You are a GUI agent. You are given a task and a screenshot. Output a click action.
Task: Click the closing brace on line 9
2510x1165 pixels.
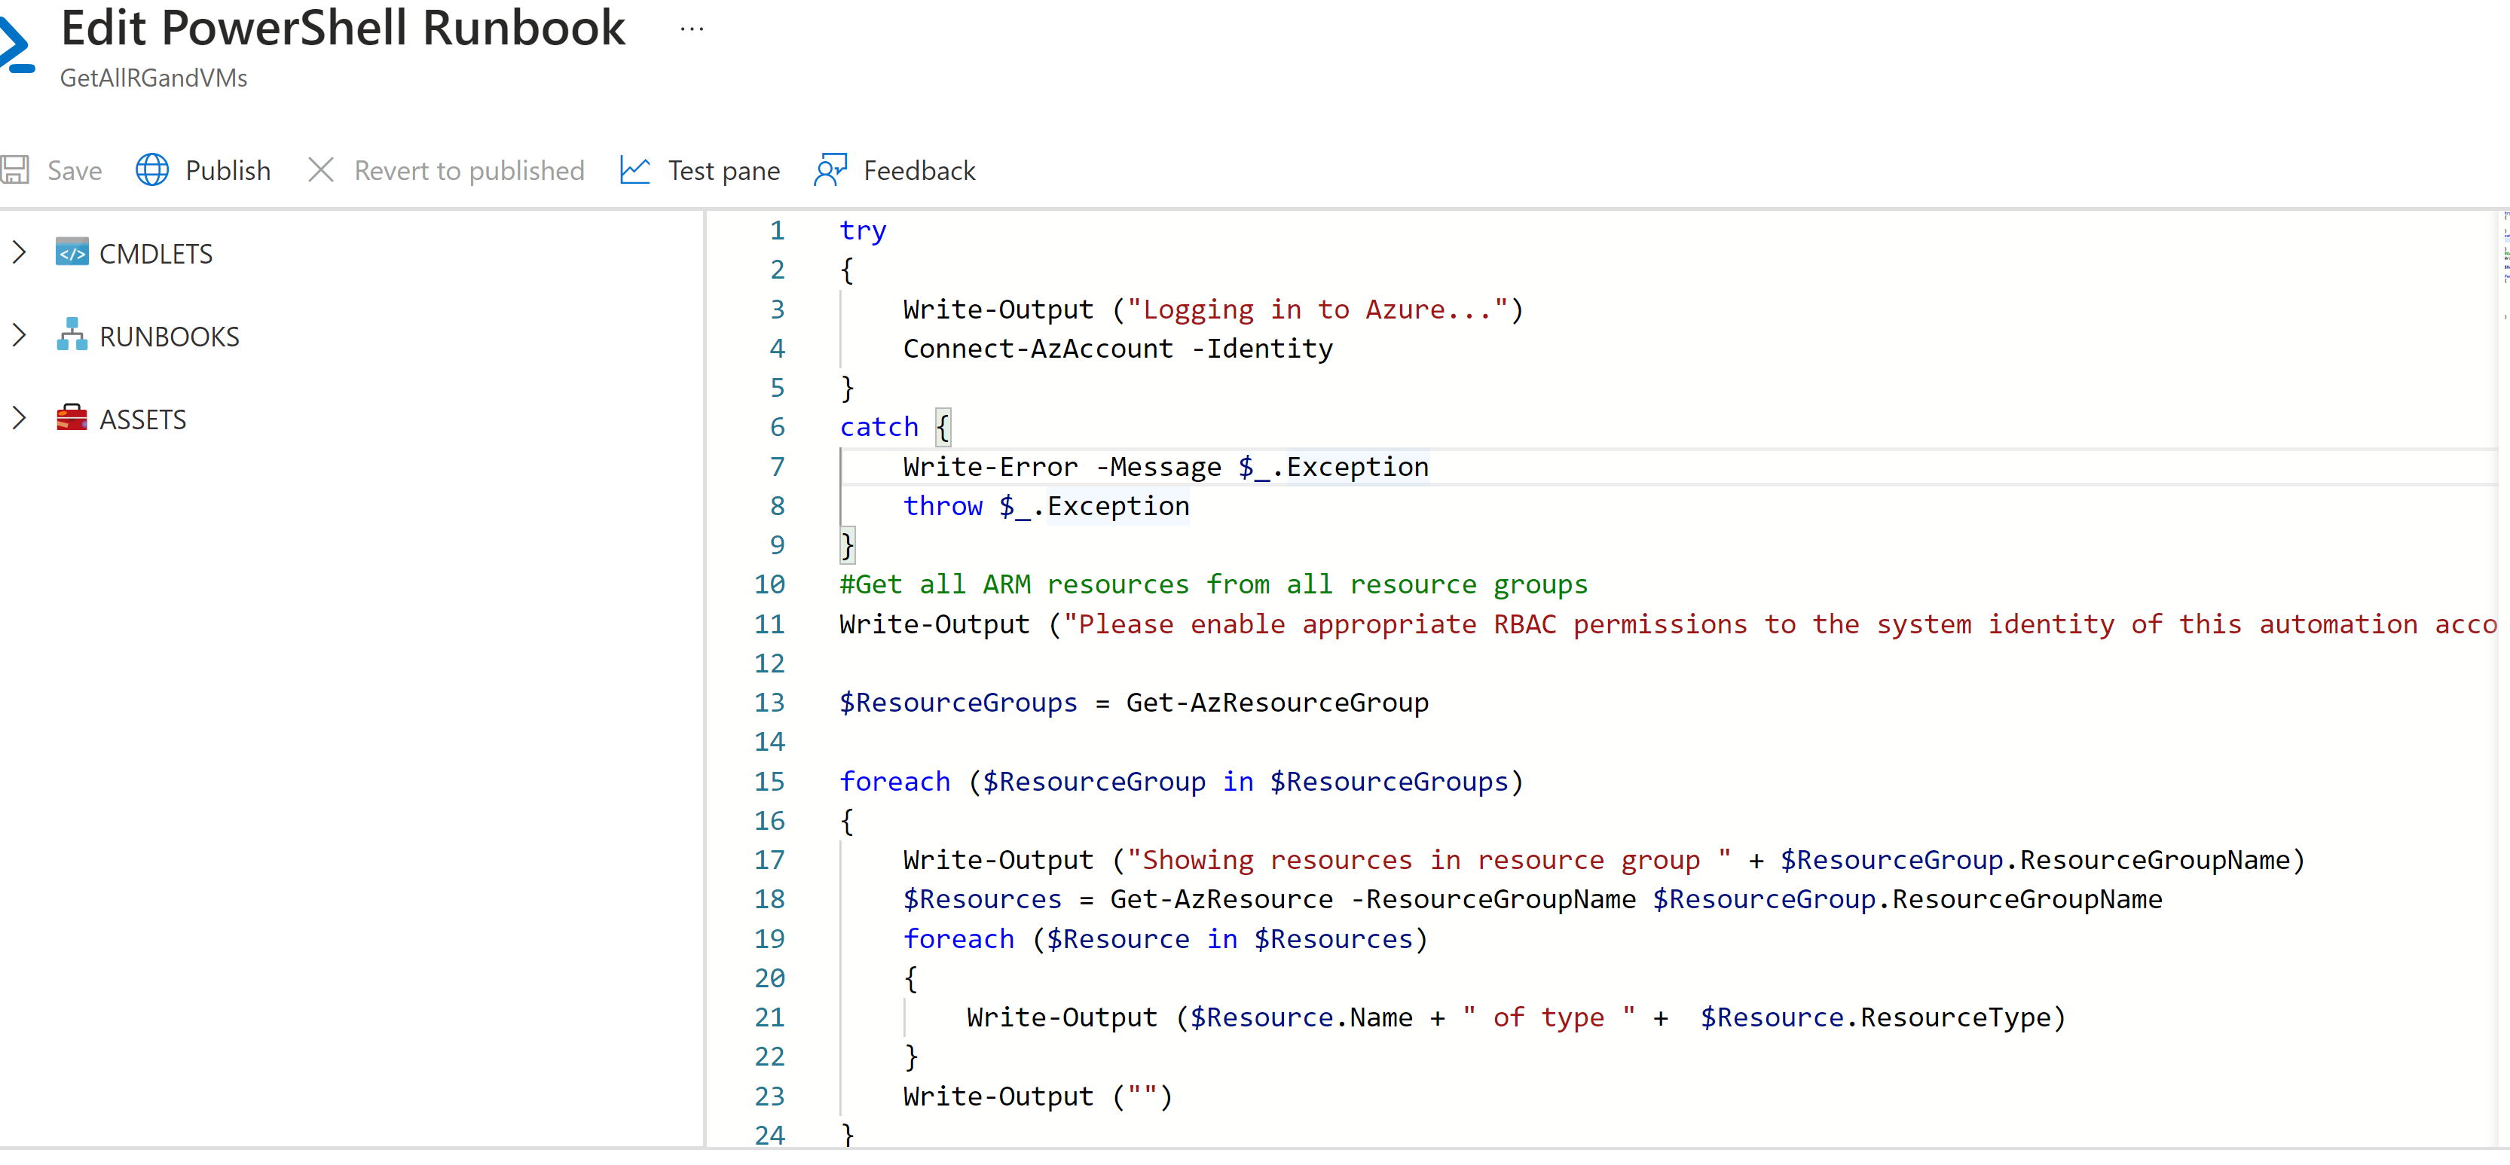(847, 545)
